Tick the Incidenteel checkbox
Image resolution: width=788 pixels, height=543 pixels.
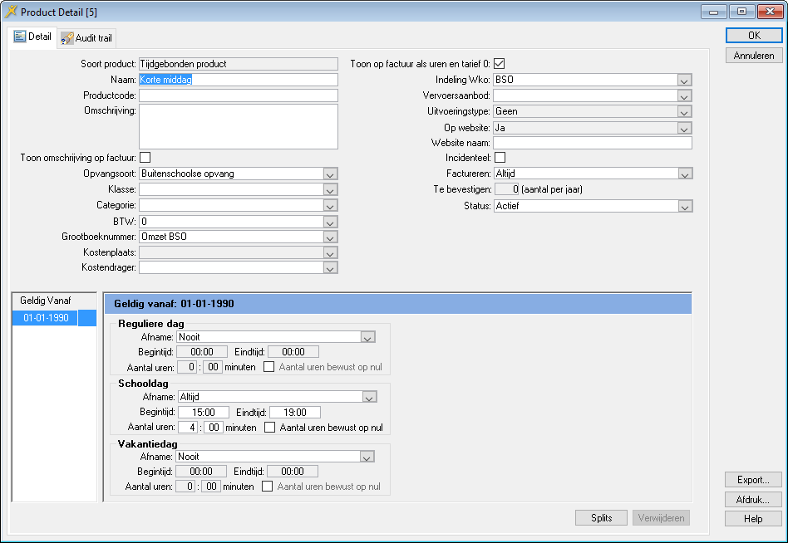(500, 158)
